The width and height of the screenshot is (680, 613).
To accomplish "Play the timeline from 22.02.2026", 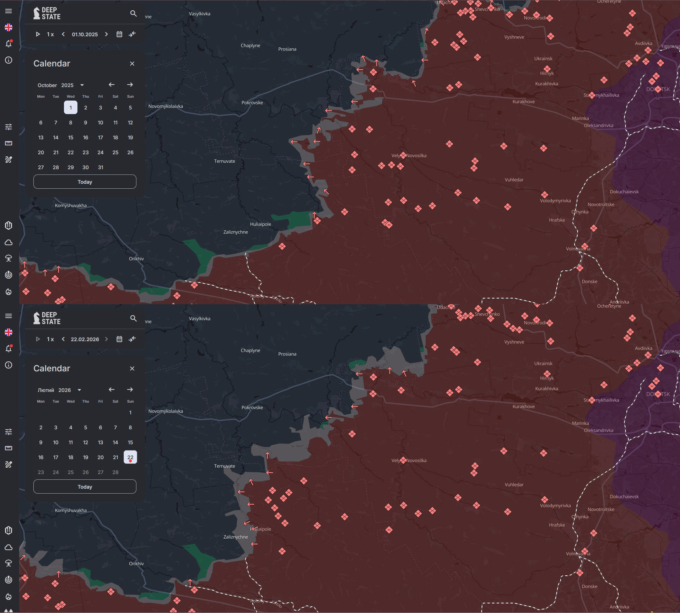I will pyautogui.click(x=38, y=339).
